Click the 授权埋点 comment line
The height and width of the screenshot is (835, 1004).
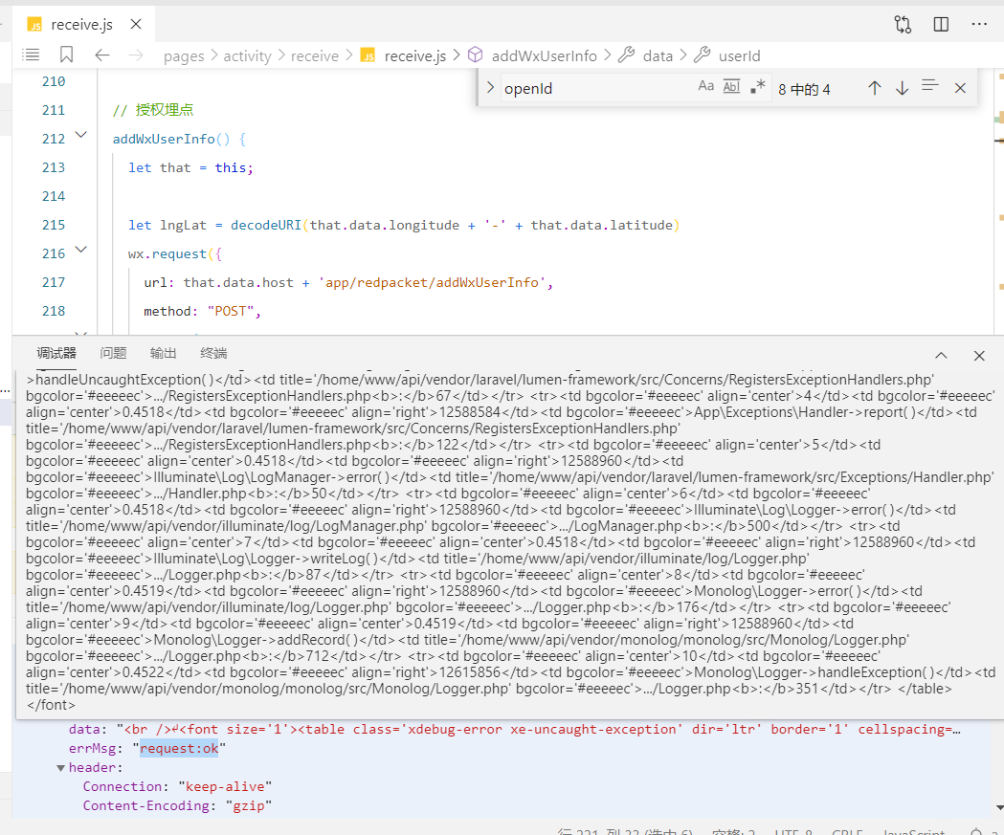153,110
